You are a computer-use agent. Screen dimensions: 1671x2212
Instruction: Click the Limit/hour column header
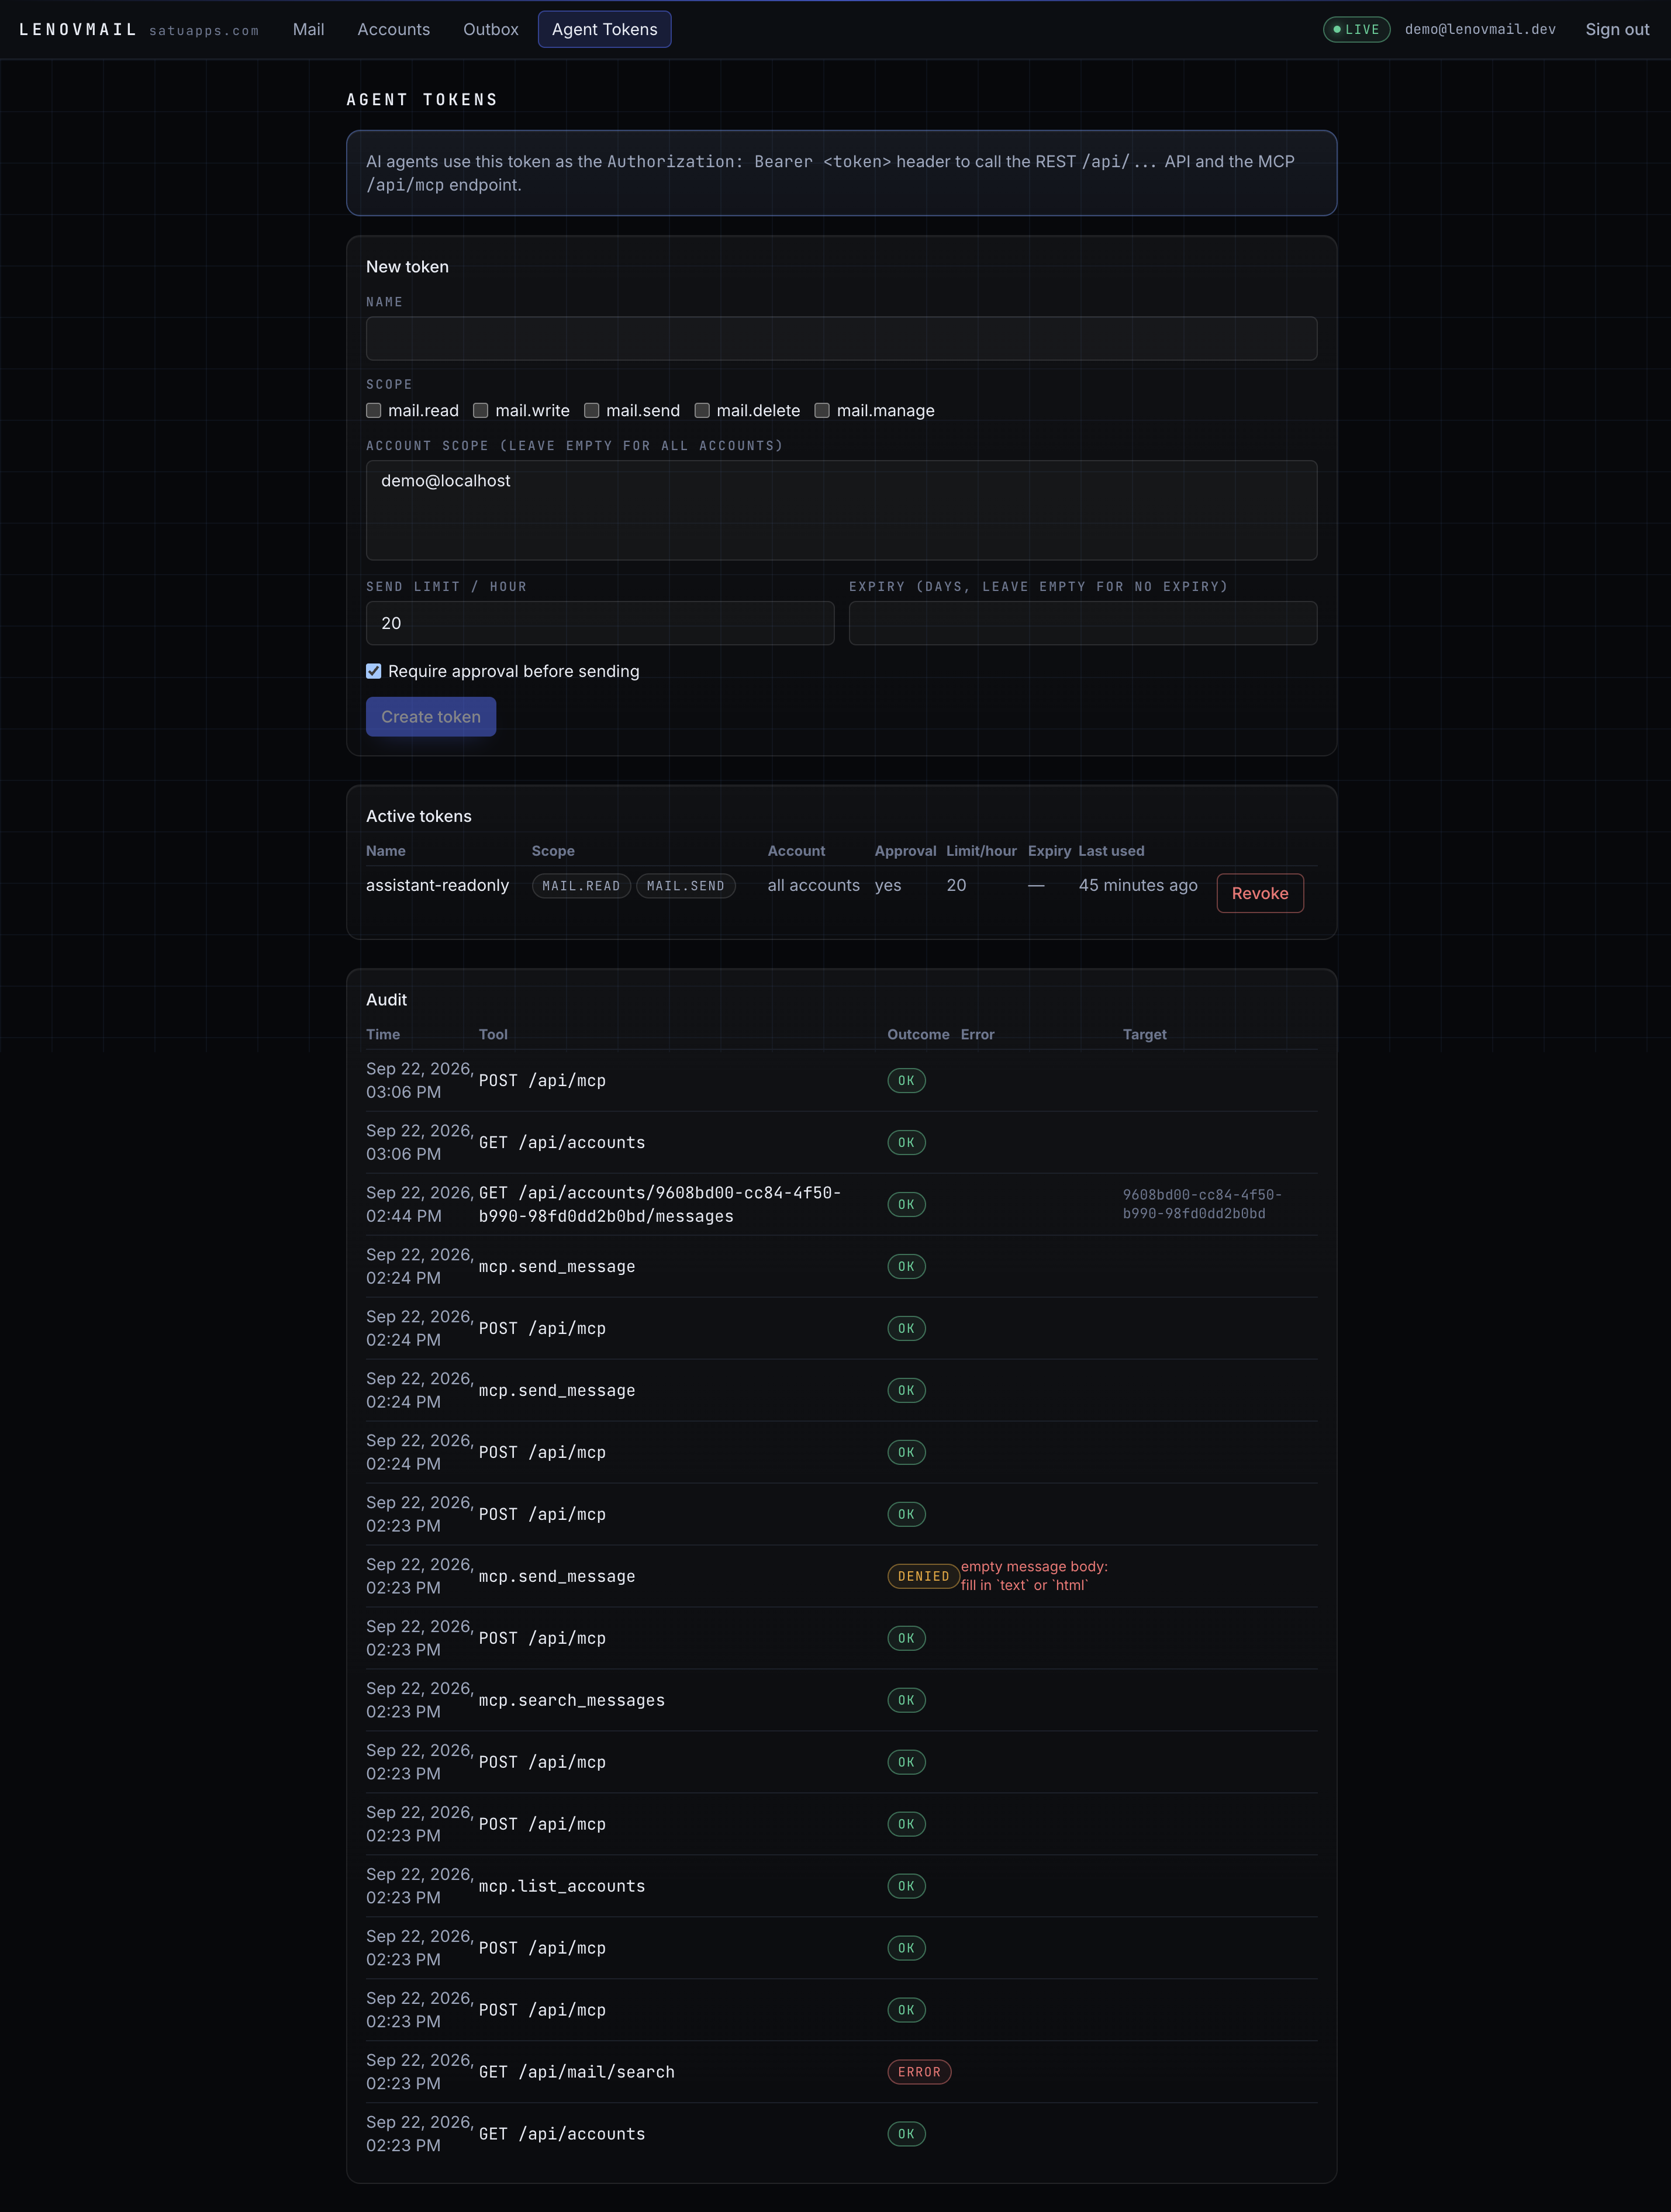pyautogui.click(x=981, y=851)
